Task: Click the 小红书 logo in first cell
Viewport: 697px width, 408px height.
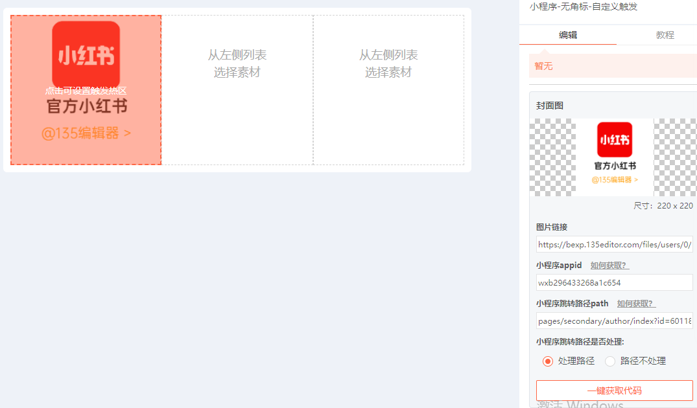Action: click(86, 55)
